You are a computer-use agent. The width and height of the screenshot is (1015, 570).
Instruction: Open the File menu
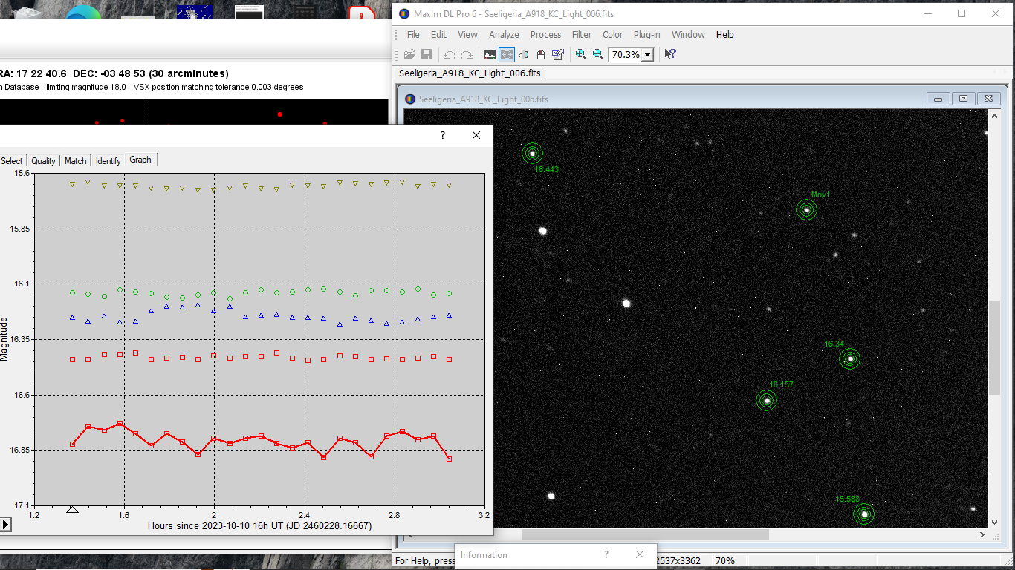413,35
